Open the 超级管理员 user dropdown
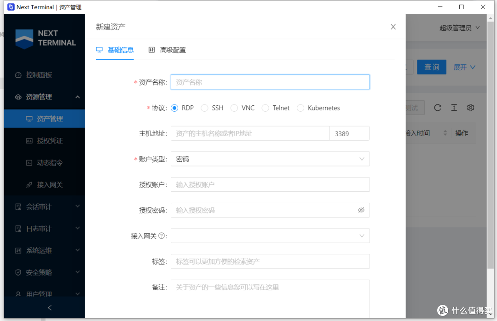The height and width of the screenshot is (321, 497). click(x=459, y=28)
